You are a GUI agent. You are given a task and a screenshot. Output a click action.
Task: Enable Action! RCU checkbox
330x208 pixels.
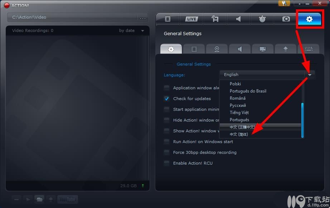pos(167,163)
